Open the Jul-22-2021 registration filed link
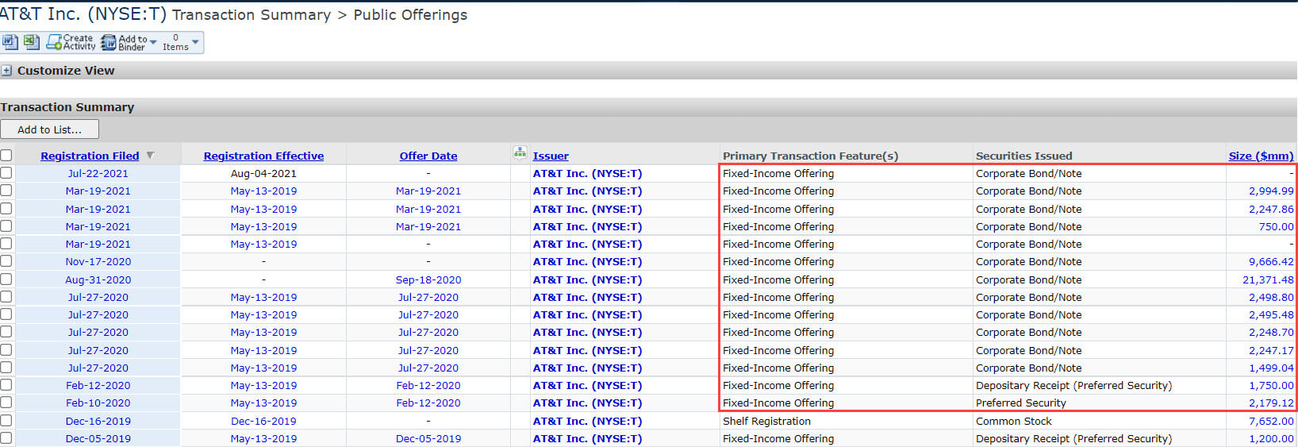 [x=98, y=173]
